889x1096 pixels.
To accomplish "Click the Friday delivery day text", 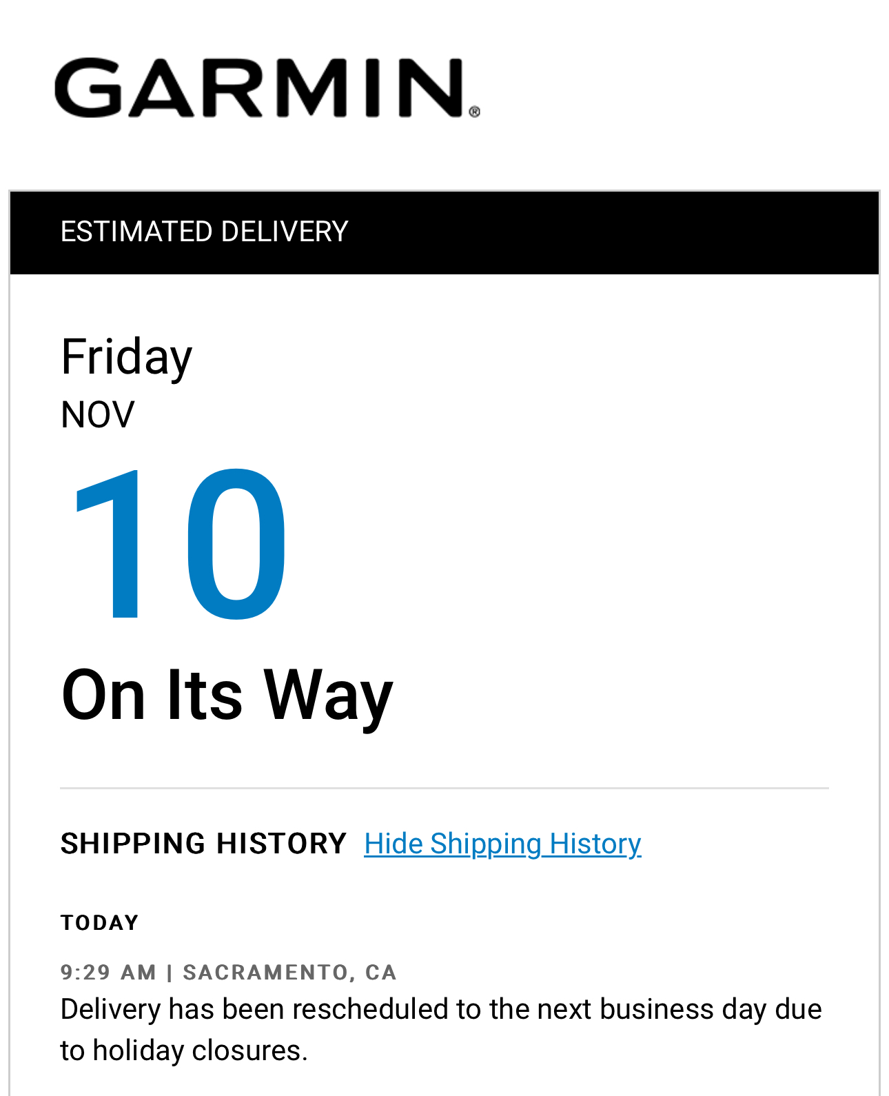I will tap(126, 356).
